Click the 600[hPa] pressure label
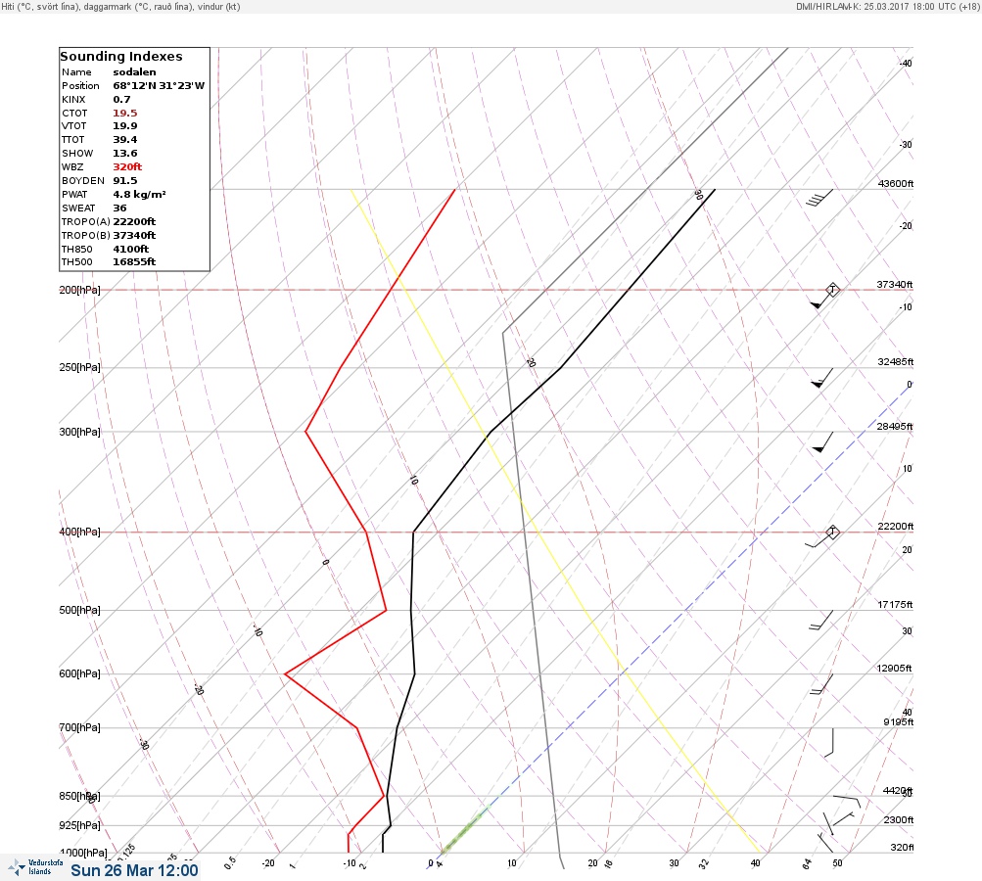 tap(79, 674)
